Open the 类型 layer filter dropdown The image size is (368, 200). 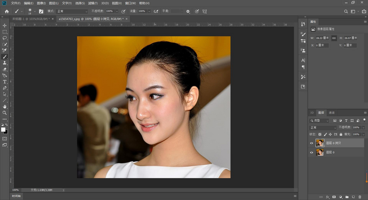click(x=320, y=121)
